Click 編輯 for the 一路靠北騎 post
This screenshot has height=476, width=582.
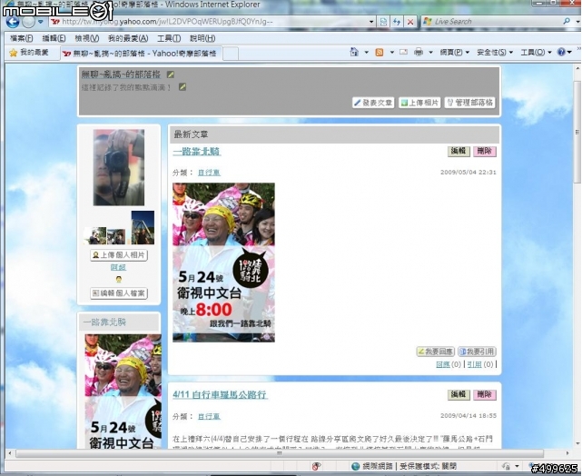pyautogui.click(x=459, y=151)
